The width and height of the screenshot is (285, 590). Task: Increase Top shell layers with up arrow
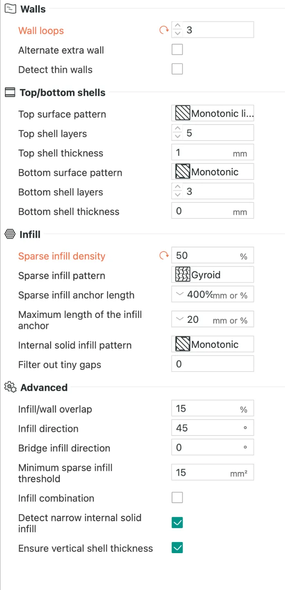(177, 129)
